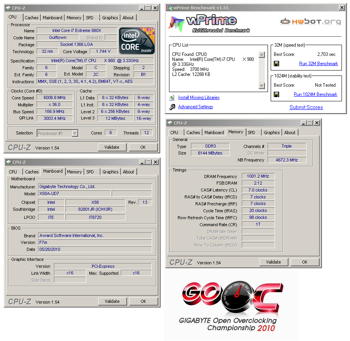Open Caches tab in the Gigabyte mainboard window
350x341 pixels.
(32, 172)
